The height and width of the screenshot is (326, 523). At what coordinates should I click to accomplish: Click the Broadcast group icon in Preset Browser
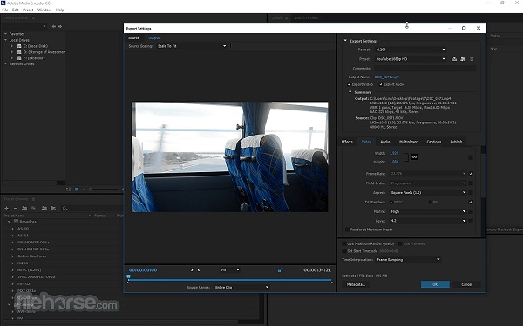point(16,222)
